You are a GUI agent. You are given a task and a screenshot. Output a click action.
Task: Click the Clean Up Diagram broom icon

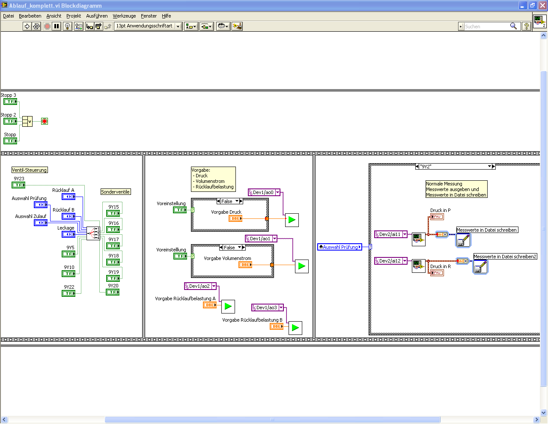(237, 27)
